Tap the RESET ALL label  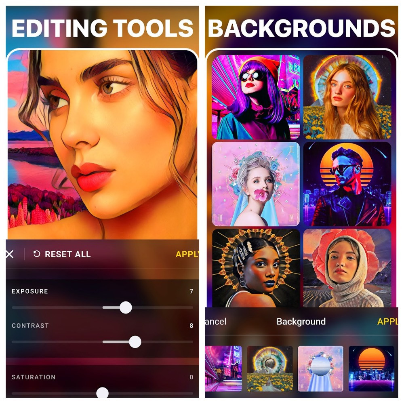[68, 254]
